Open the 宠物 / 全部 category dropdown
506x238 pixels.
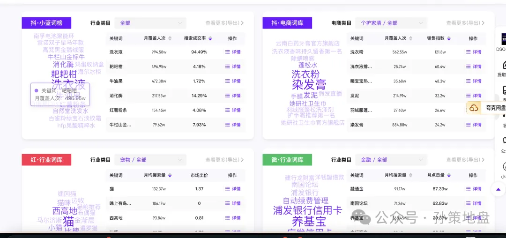coord(150,160)
